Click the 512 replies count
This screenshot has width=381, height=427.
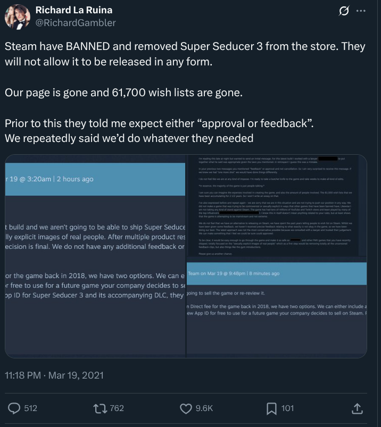point(30,408)
